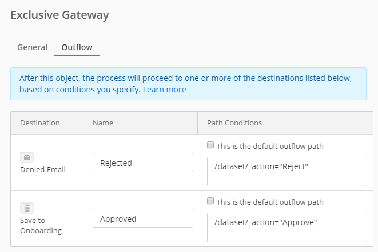Click the Exclusive Gateway heading

click(x=60, y=15)
